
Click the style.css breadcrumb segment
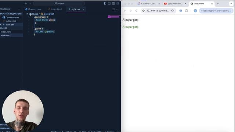tap(33, 14)
